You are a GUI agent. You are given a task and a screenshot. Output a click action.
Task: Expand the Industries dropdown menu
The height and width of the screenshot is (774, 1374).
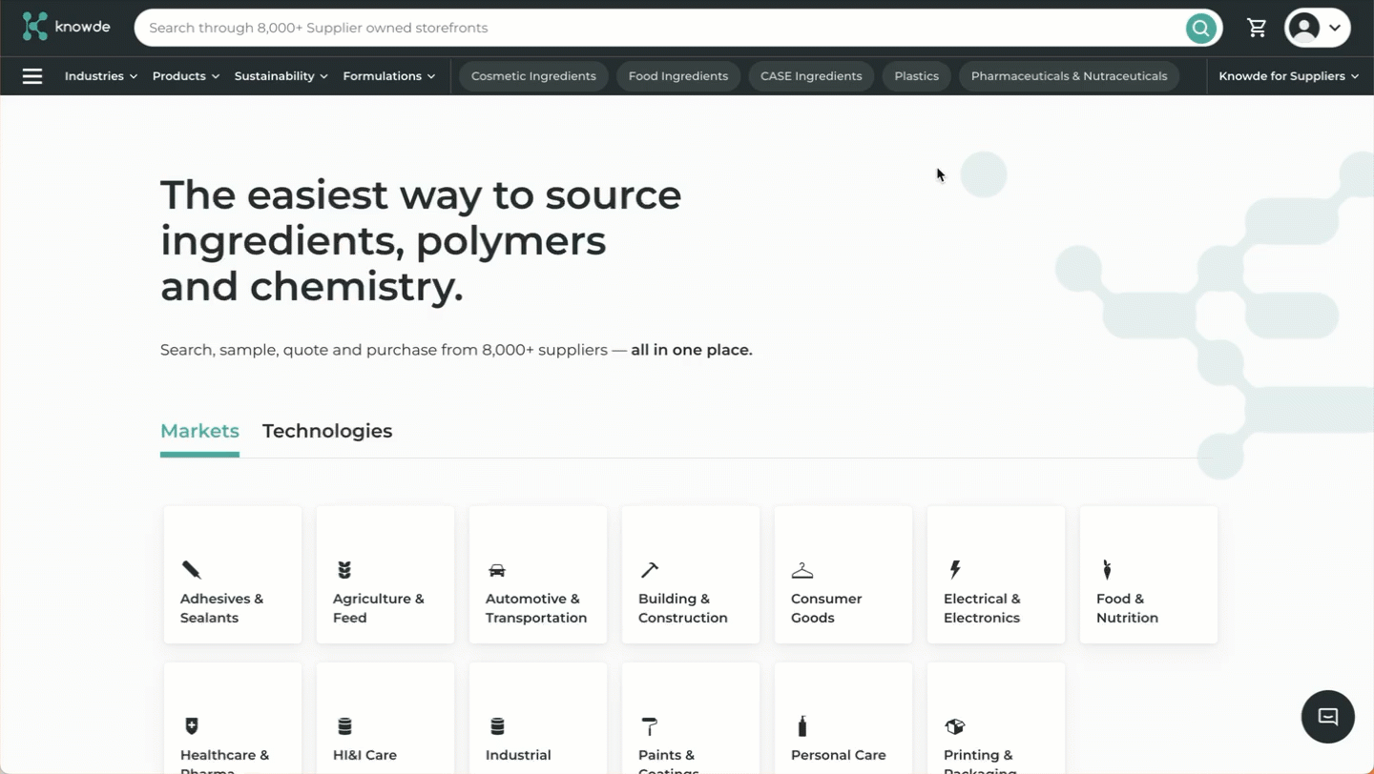point(101,76)
